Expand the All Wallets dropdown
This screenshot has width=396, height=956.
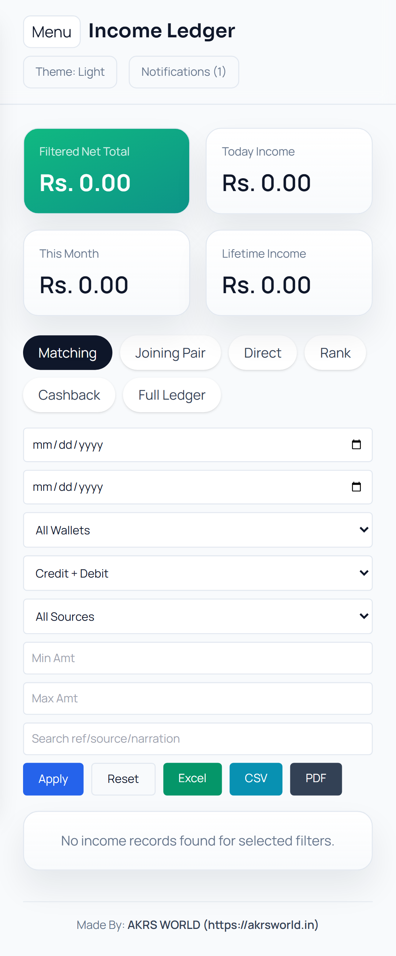[197, 530]
